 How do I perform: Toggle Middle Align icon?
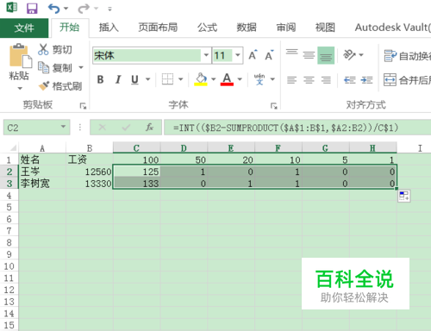pyautogui.click(x=309, y=55)
